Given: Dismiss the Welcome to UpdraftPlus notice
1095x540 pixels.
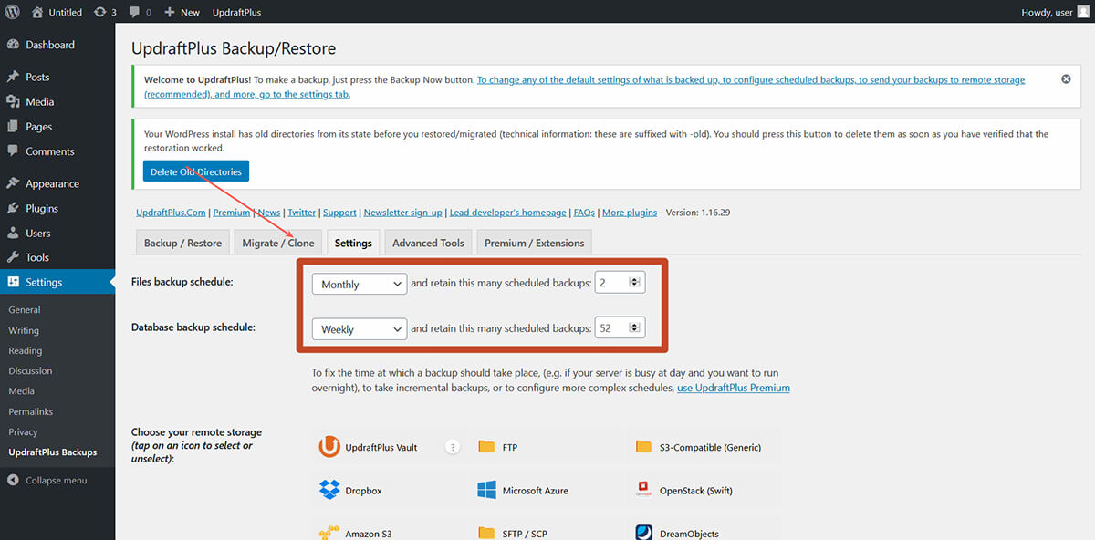Looking at the screenshot, I should tap(1066, 79).
